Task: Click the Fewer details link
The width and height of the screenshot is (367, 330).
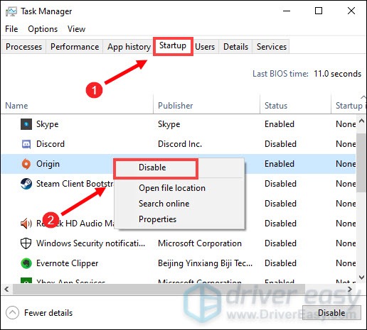Action: (48, 313)
